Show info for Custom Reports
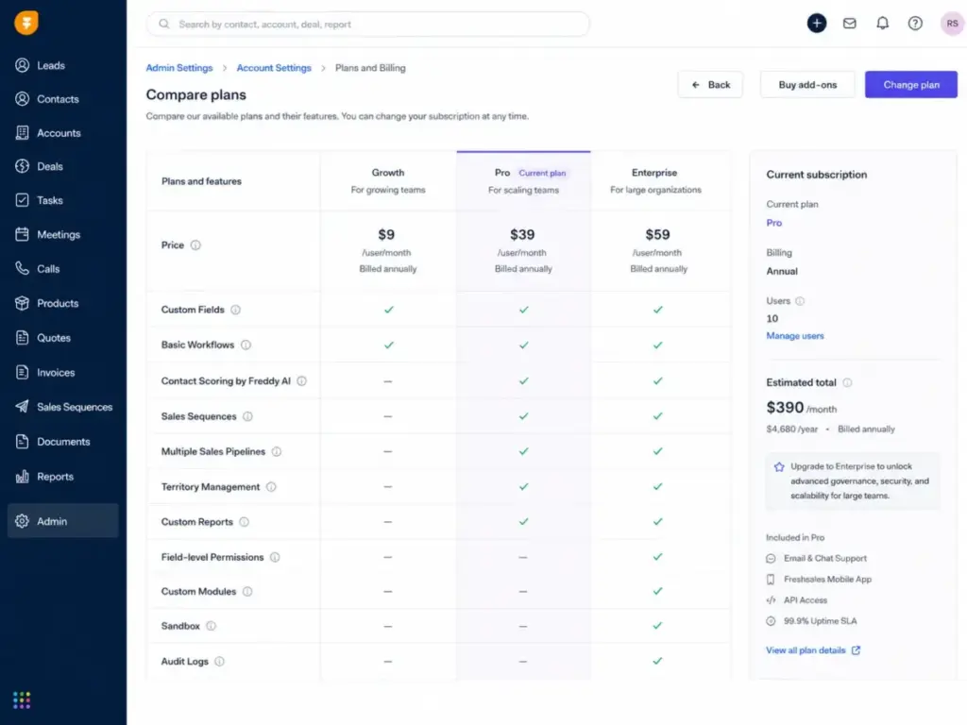 click(245, 521)
